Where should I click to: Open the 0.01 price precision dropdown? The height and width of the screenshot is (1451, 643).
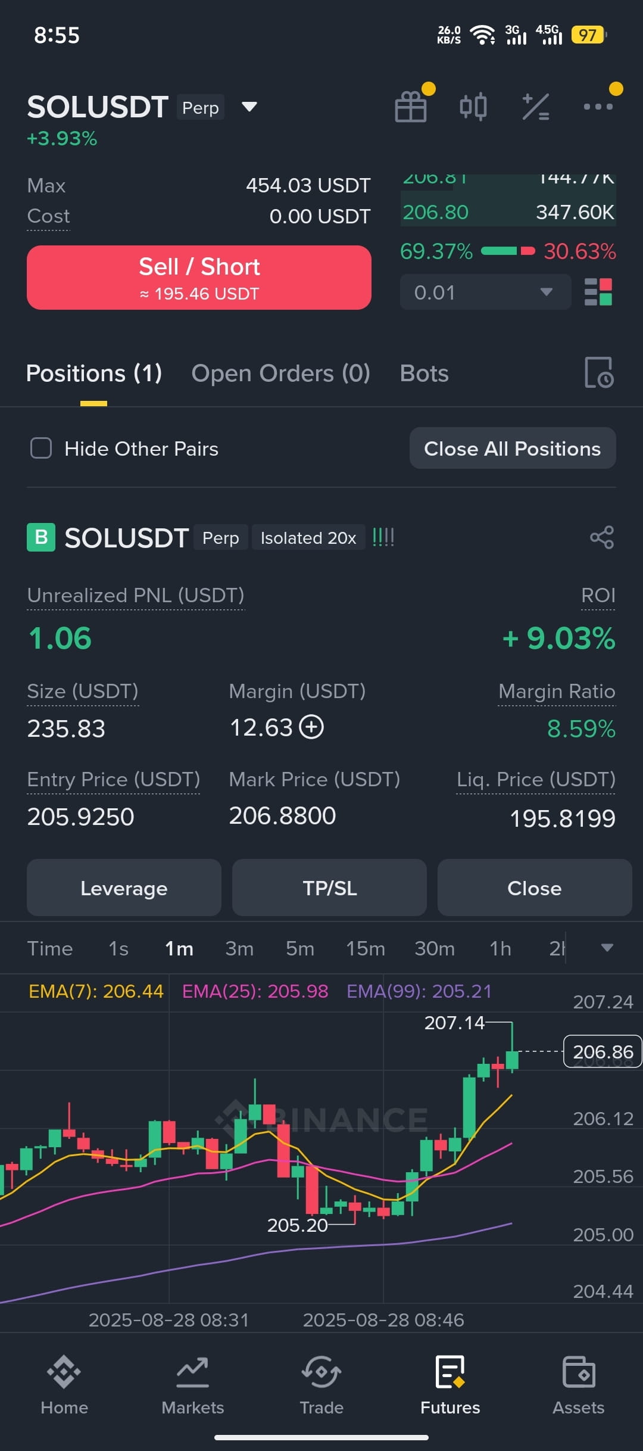click(486, 292)
